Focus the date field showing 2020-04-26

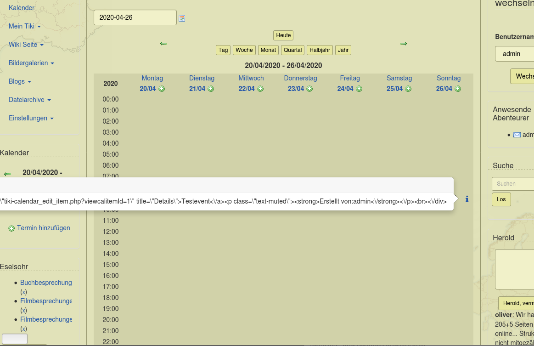point(135,17)
